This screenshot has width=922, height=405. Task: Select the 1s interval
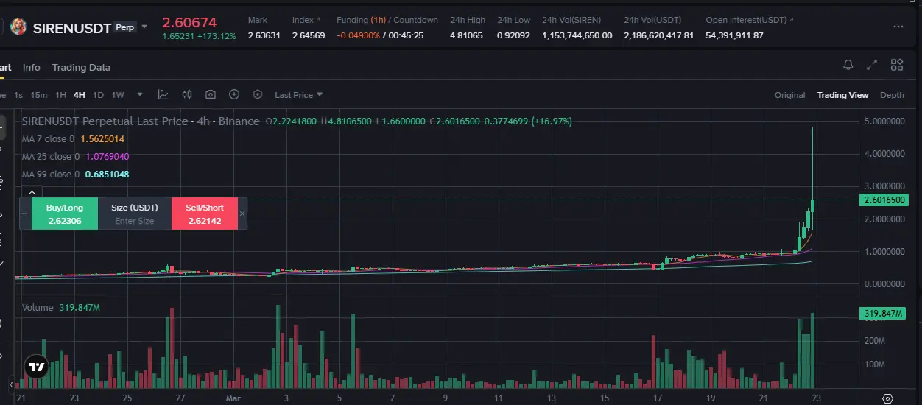tap(18, 95)
